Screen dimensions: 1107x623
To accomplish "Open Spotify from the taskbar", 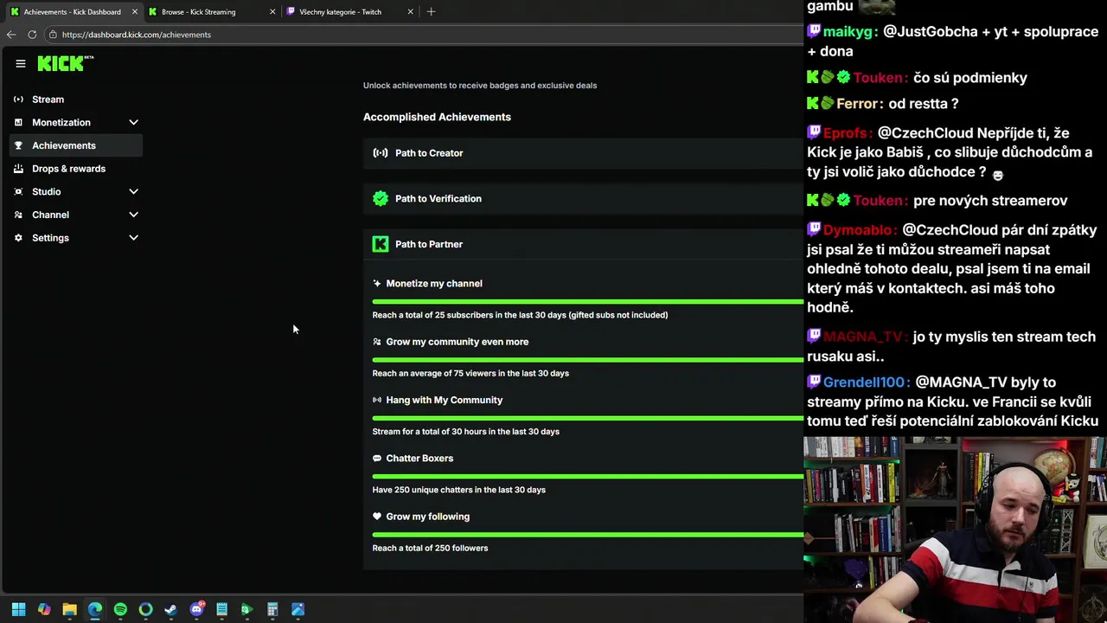I will pyautogui.click(x=120, y=609).
